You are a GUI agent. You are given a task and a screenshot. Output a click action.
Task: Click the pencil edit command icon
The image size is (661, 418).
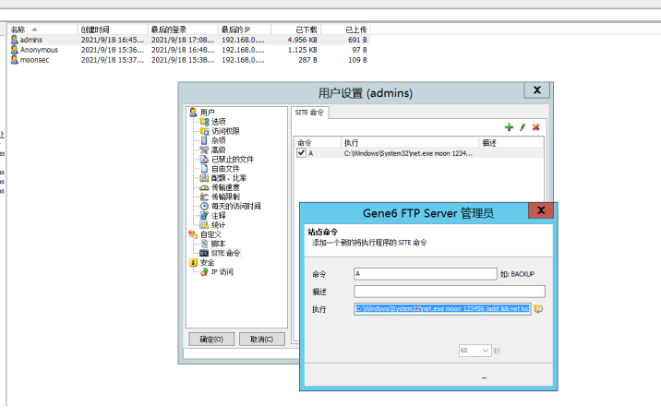523,127
